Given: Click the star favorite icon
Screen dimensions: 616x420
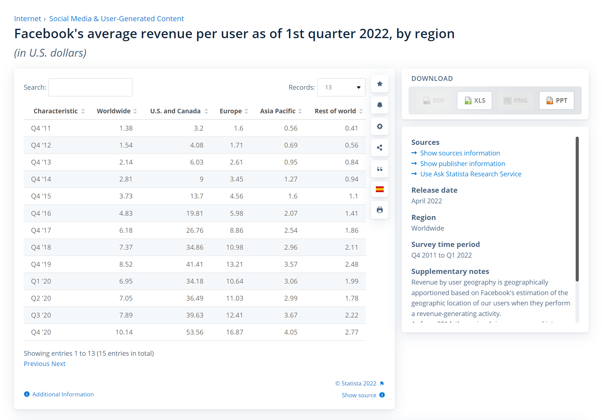Looking at the screenshot, I should (379, 84).
